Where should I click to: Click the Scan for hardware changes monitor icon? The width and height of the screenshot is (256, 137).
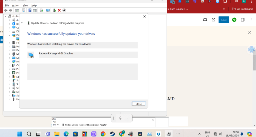[x=48, y=10]
